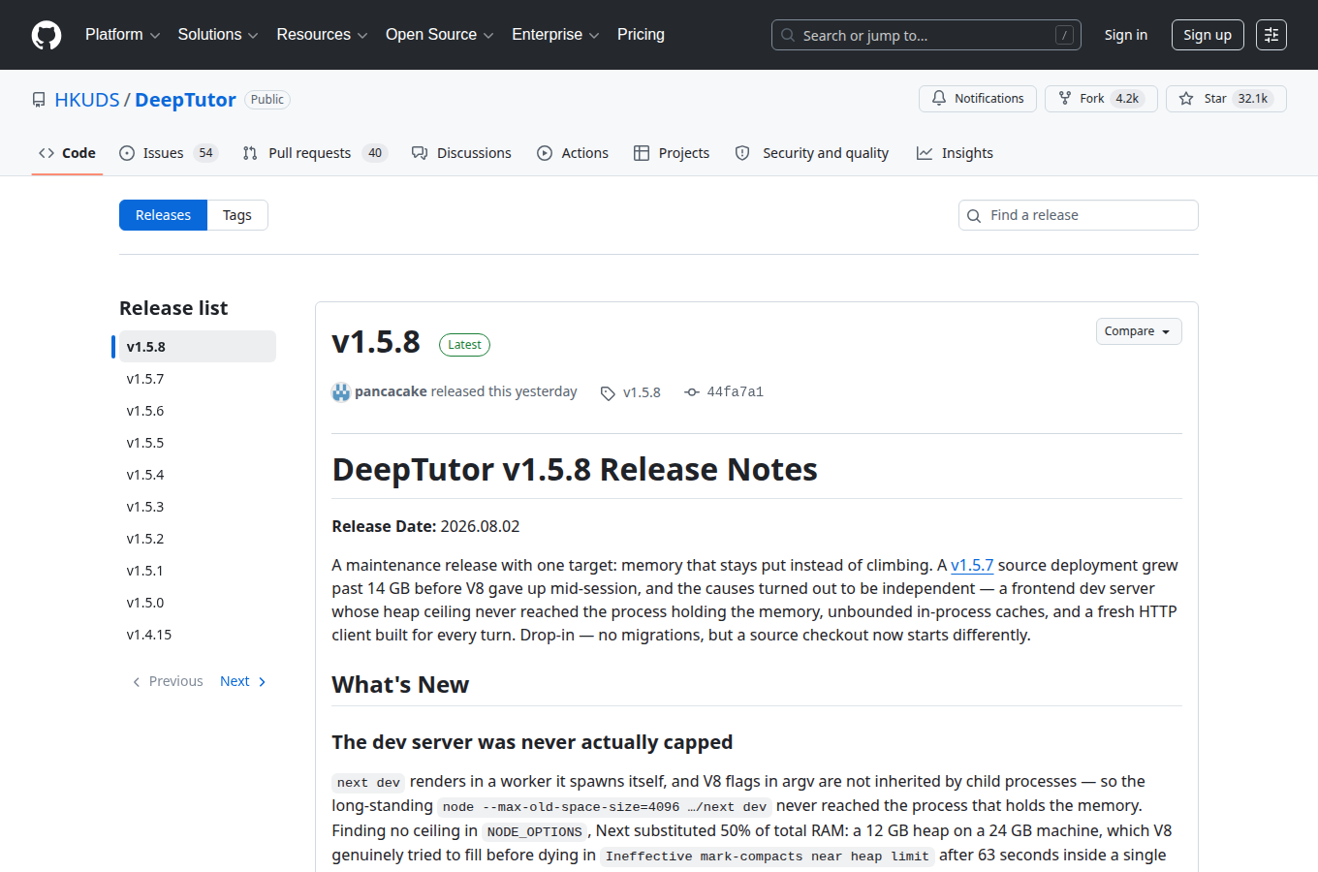Click Sign in
The height and width of the screenshot is (872, 1318).
[1126, 35]
